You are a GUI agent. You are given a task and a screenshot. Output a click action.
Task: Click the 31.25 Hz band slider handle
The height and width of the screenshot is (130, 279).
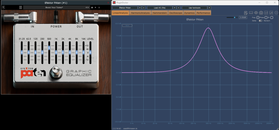point(22,52)
